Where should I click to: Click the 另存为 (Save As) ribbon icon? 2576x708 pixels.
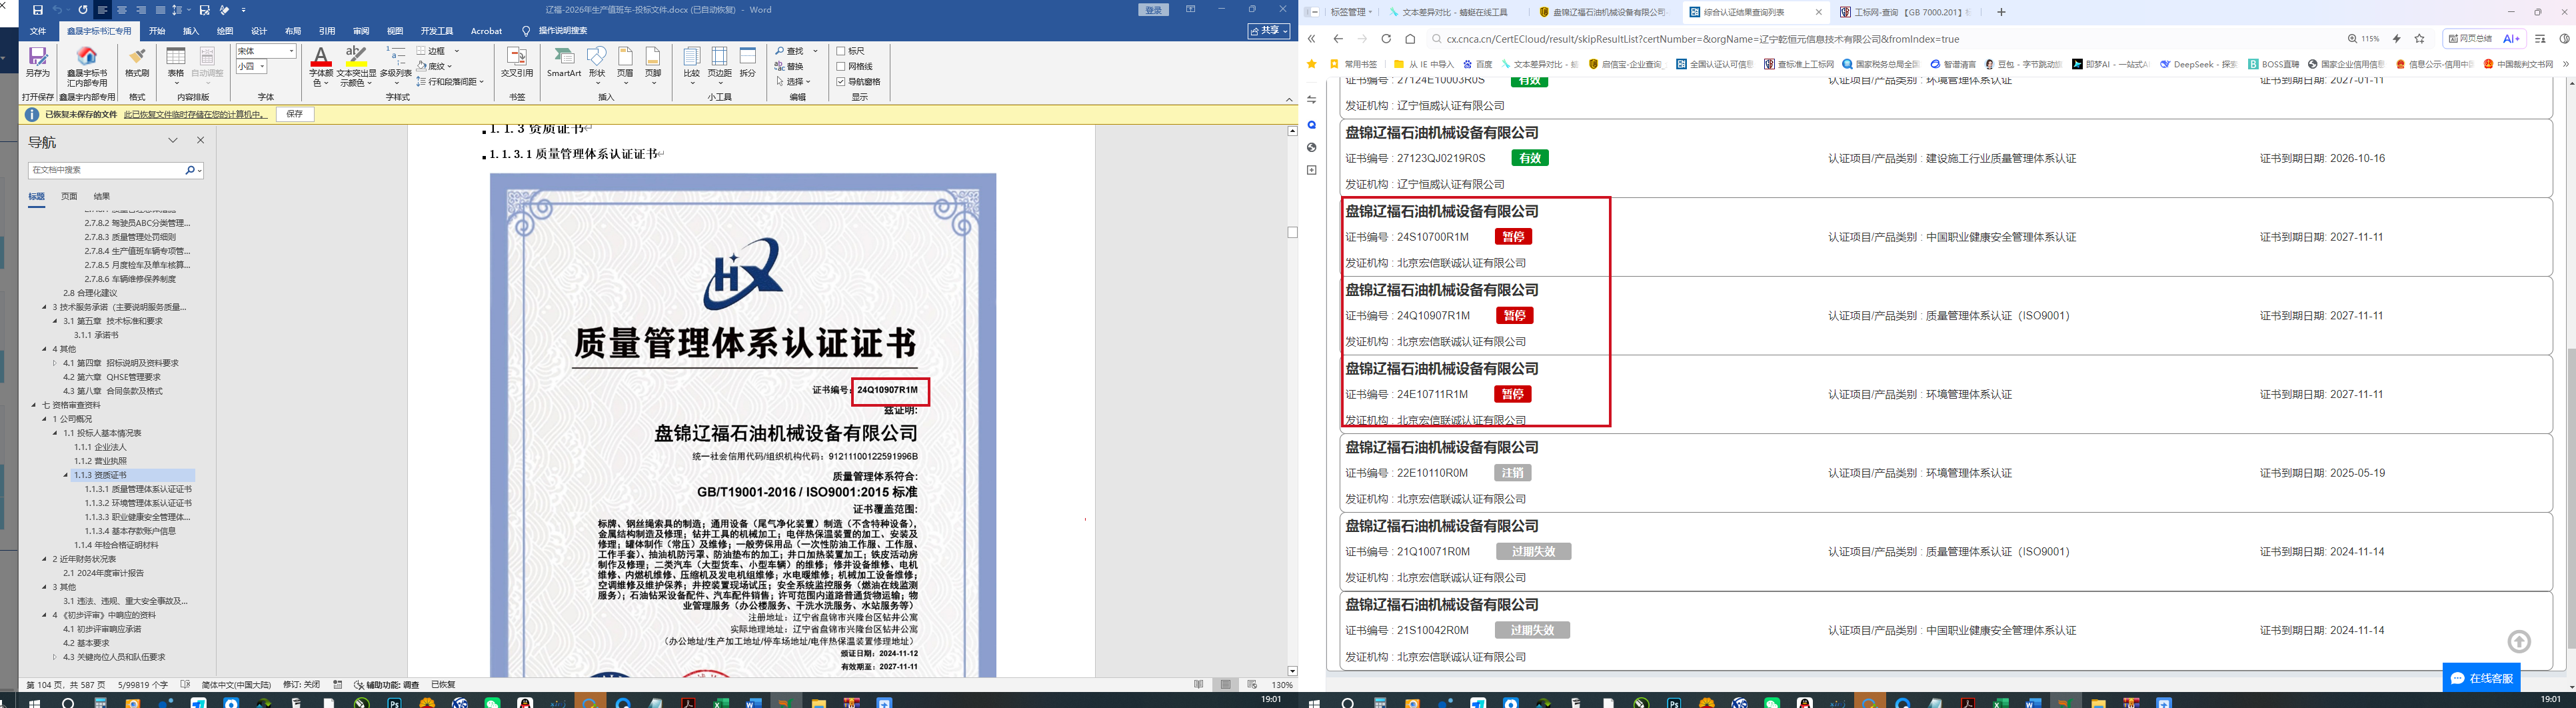click(x=38, y=62)
